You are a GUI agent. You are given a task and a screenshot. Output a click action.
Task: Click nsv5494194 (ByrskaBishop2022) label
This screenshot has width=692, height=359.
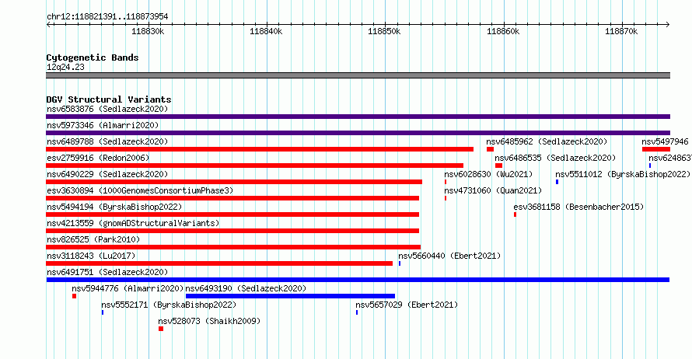pyautogui.click(x=114, y=207)
